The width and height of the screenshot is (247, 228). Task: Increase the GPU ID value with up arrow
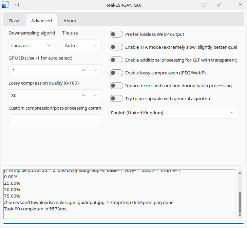[x=83, y=70]
